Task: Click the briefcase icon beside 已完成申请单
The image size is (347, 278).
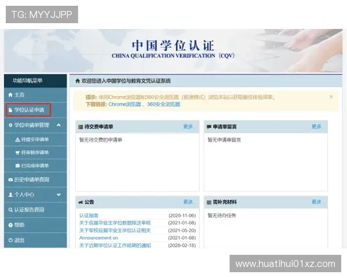Action: coord(17,166)
